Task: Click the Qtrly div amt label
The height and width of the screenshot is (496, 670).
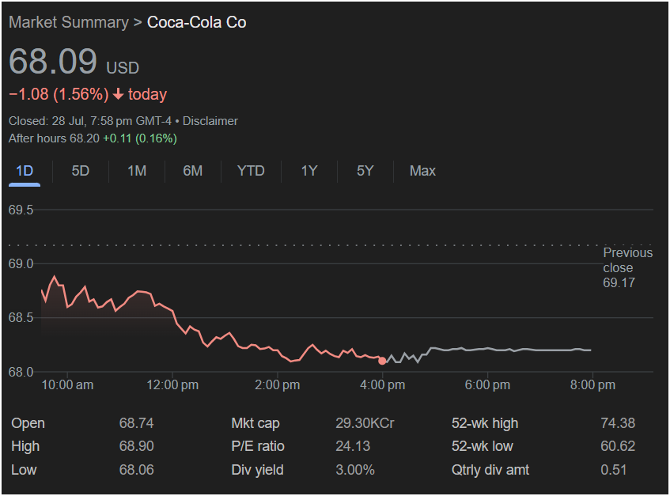Action: point(490,470)
